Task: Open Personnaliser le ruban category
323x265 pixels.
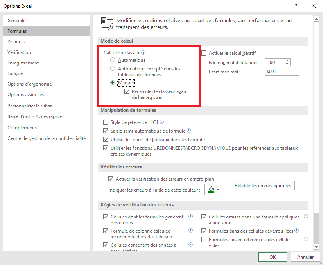Action: coord(47,106)
